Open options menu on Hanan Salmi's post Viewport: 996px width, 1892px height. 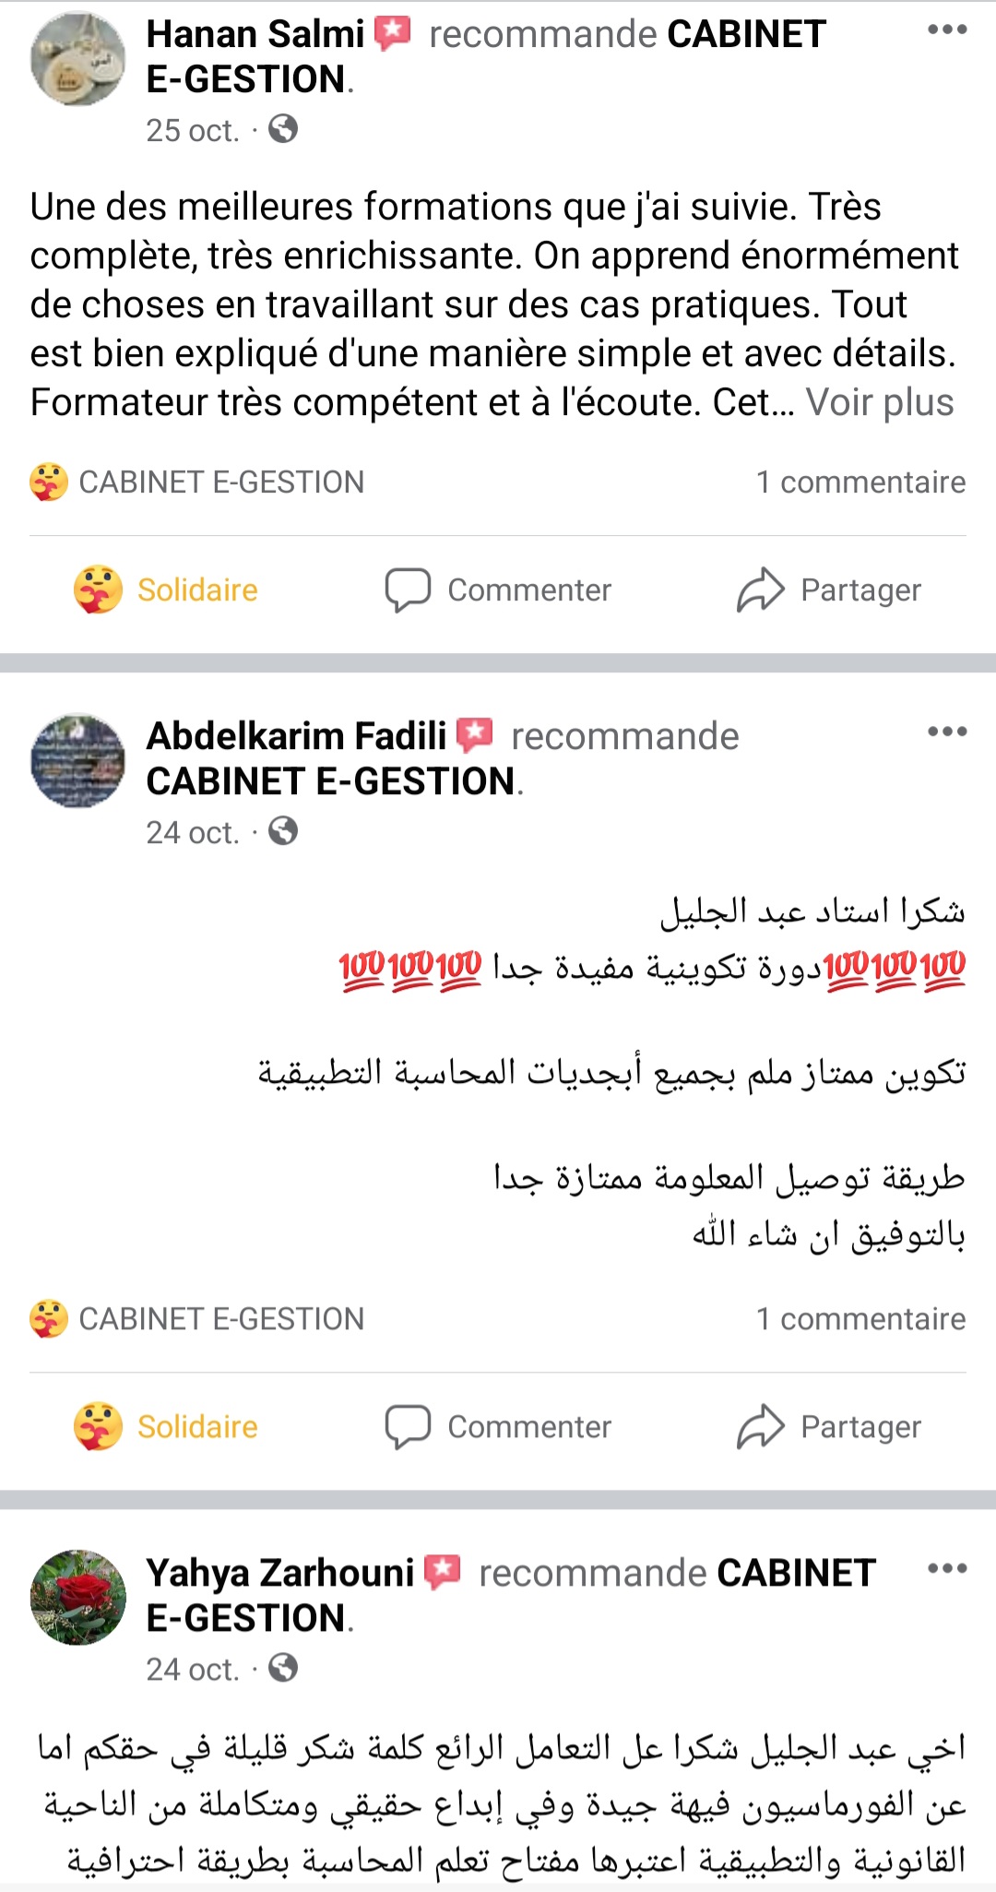947,30
